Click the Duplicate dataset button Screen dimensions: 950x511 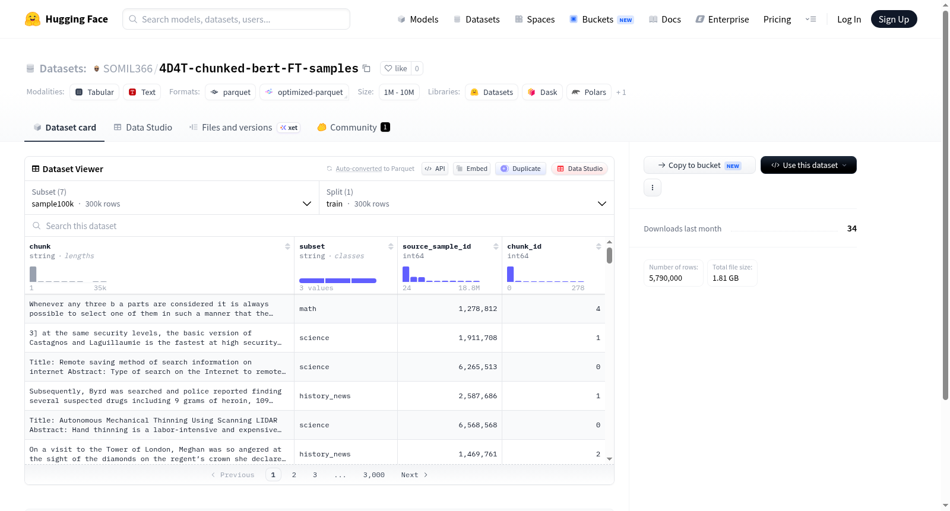pyautogui.click(x=521, y=169)
